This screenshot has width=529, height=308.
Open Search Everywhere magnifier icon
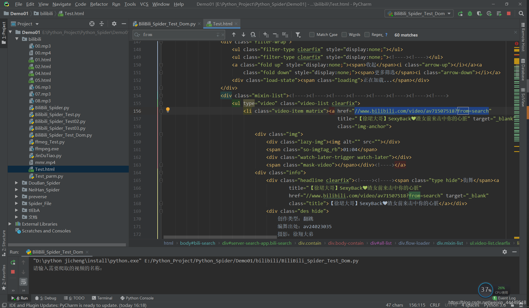coord(521,13)
